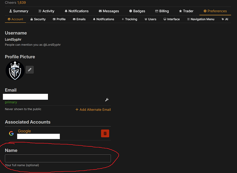Click the wrench icon beside the email
The height and width of the screenshot is (173, 237).
(107, 100)
